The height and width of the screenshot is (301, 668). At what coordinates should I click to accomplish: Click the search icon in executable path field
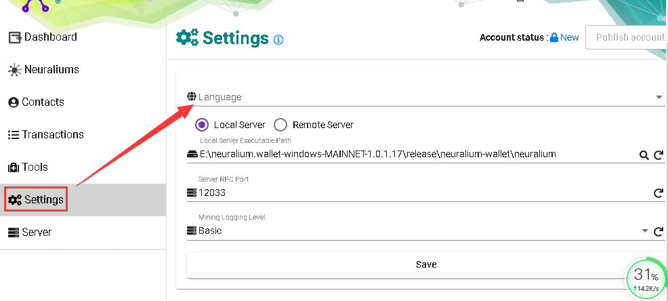[x=644, y=155]
